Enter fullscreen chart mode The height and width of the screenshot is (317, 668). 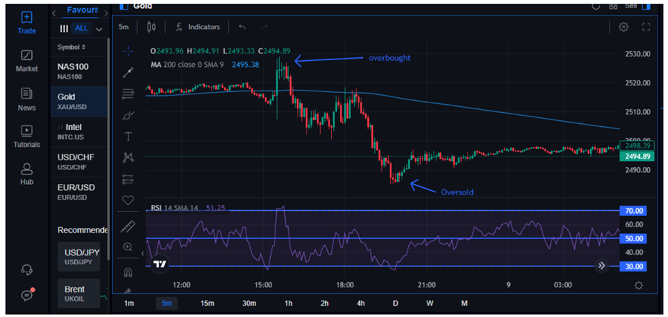(646, 27)
